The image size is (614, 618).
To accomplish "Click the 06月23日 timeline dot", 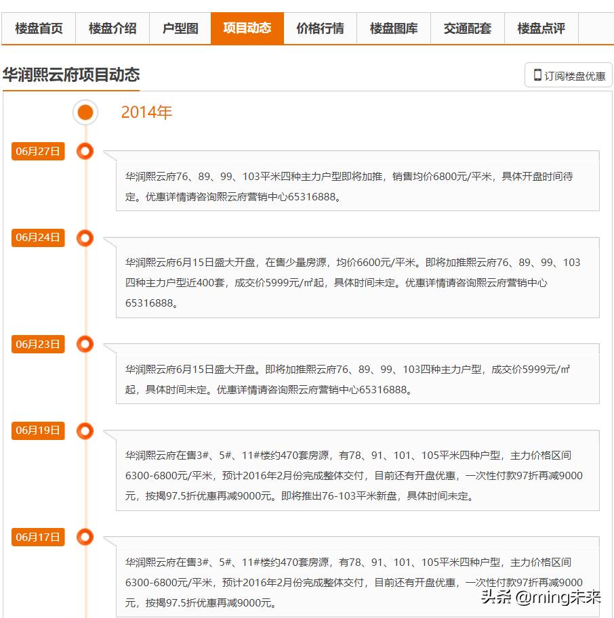I will (85, 345).
